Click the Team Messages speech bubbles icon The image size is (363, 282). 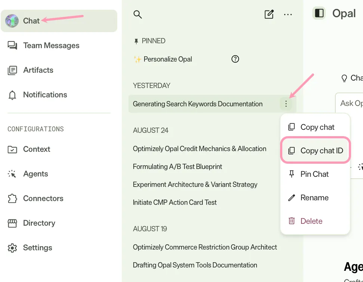coord(12,45)
